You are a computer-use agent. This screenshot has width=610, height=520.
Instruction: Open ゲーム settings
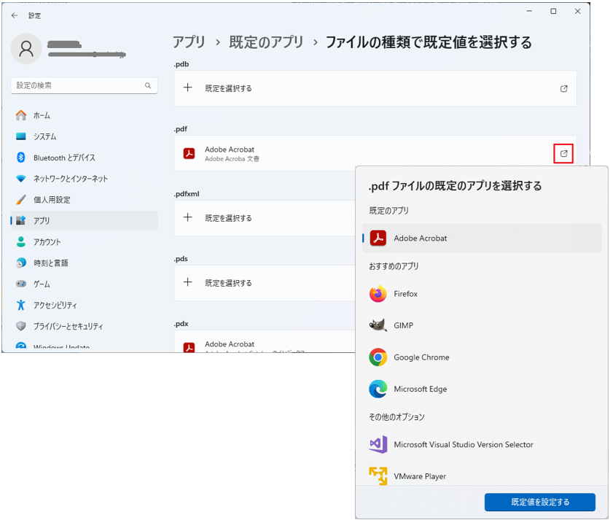(x=84, y=284)
